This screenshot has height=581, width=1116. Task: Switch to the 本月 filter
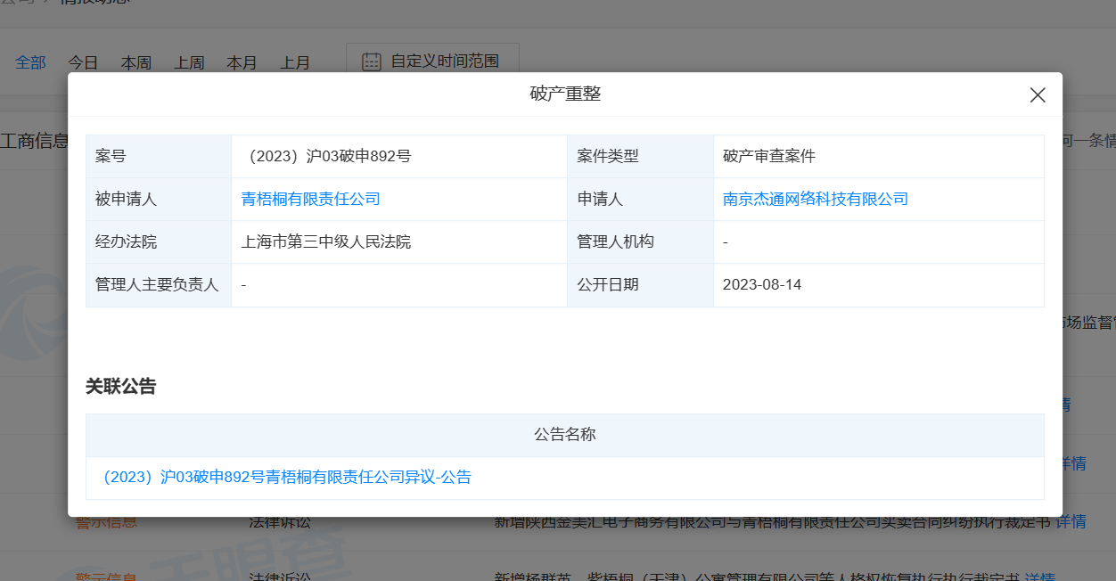pyautogui.click(x=242, y=62)
